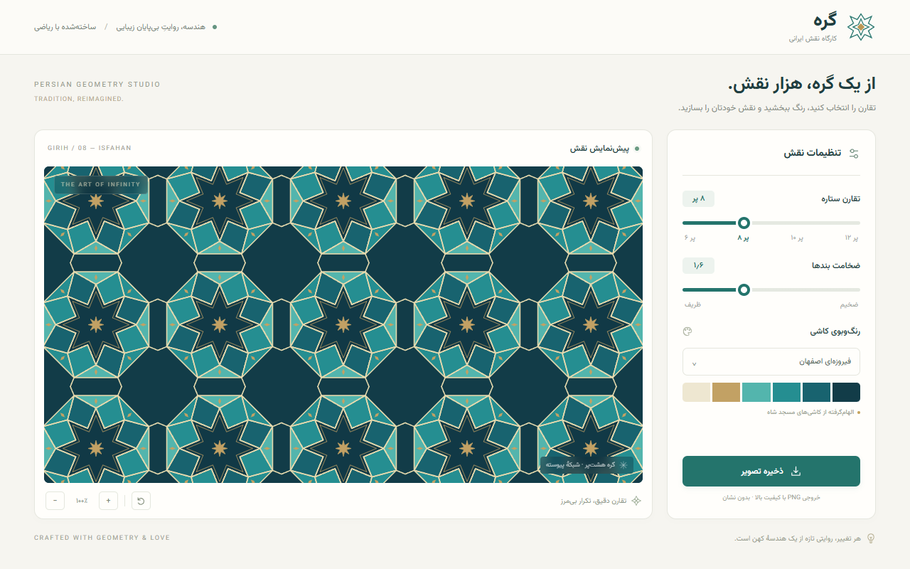The image size is (910, 569).
Task: Select the ۸ پر symmetry tick label
Action: coord(744,238)
